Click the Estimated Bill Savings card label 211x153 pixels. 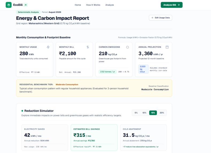87,129
